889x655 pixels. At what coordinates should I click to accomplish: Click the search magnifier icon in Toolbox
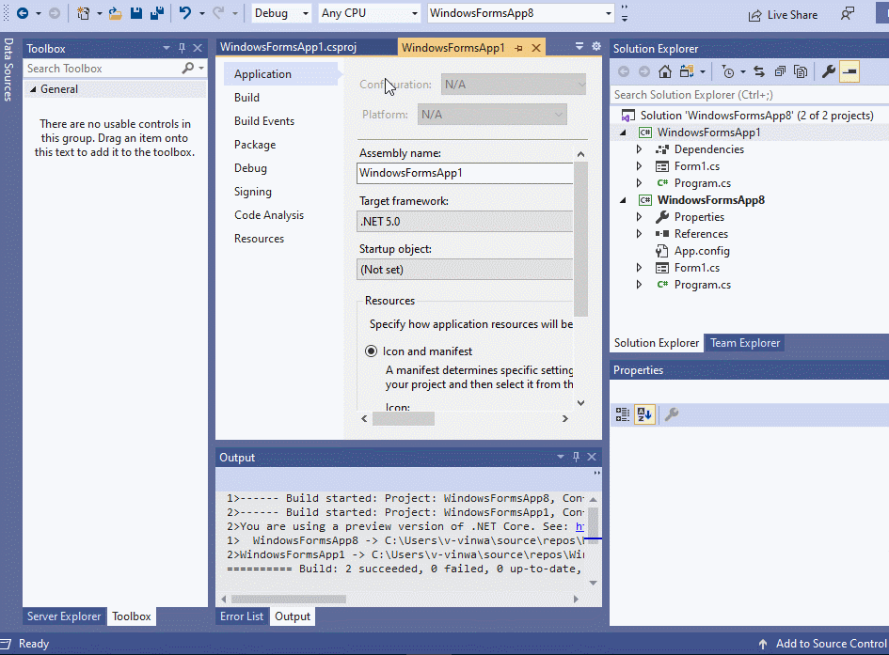[187, 68]
